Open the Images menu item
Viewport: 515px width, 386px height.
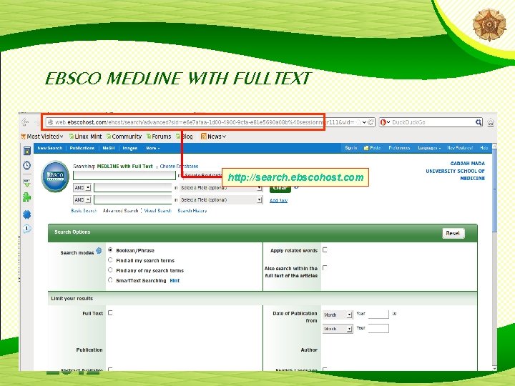click(130, 148)
